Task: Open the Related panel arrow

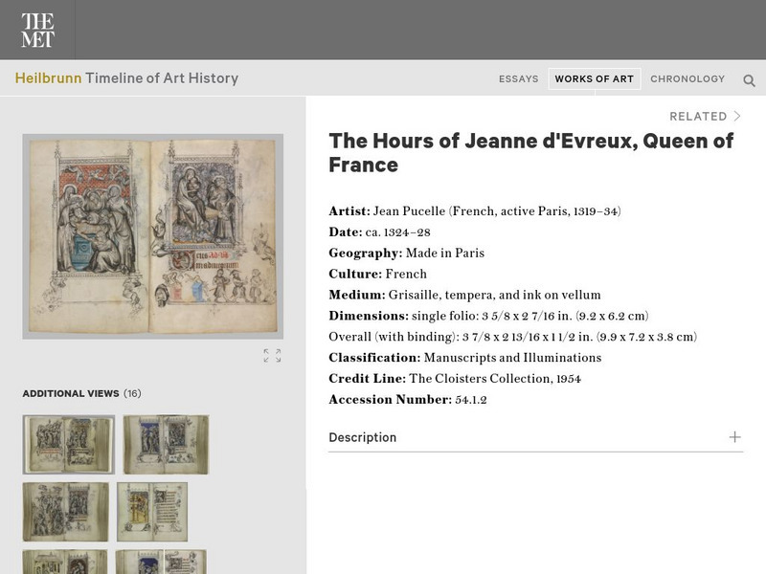Action: click(x=737, y=116)
